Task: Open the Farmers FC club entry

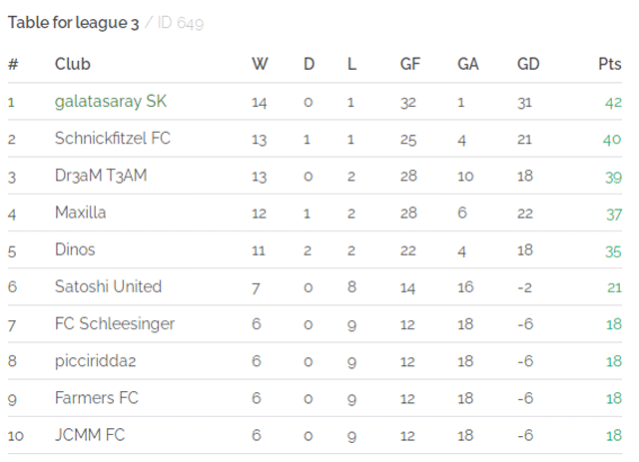Action: (x=97, y=398)
